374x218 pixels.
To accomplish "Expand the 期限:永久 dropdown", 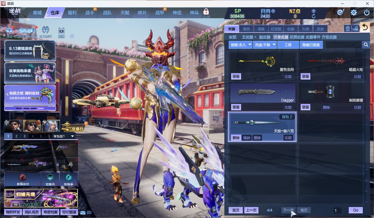I will 241,45.
